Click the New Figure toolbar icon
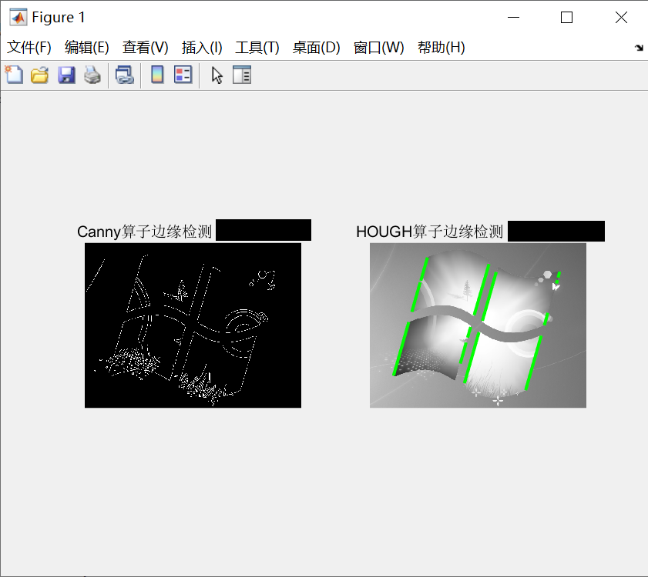648x577 pixels. tap(14, 75)
